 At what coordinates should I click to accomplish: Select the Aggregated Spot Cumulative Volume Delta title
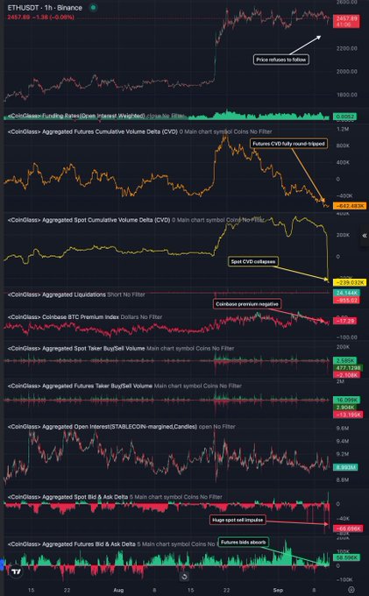tap(89, 220)
